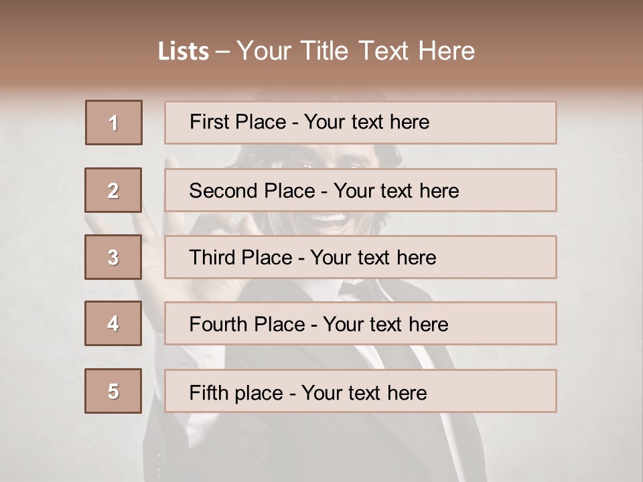Select the Second Place text box
The height and width of the screenshot is (482, 643).
click(360, 190)
